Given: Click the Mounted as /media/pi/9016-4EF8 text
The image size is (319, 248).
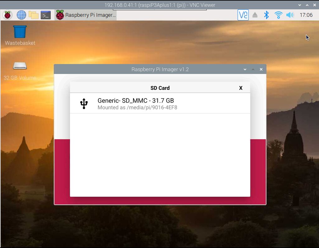Looking at the screenshot, I should coord(137,108).
